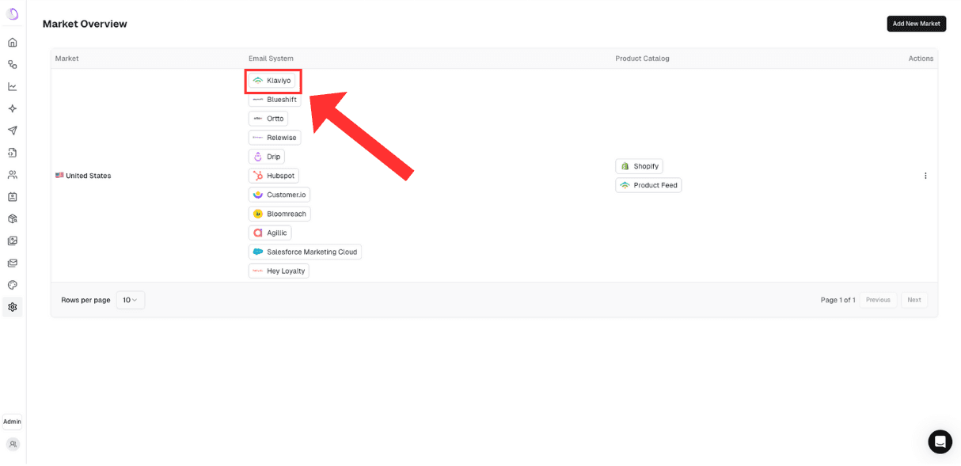Click the Actions column header
Viewport: 961px width, 466px height.
click(x=921, y=59)
